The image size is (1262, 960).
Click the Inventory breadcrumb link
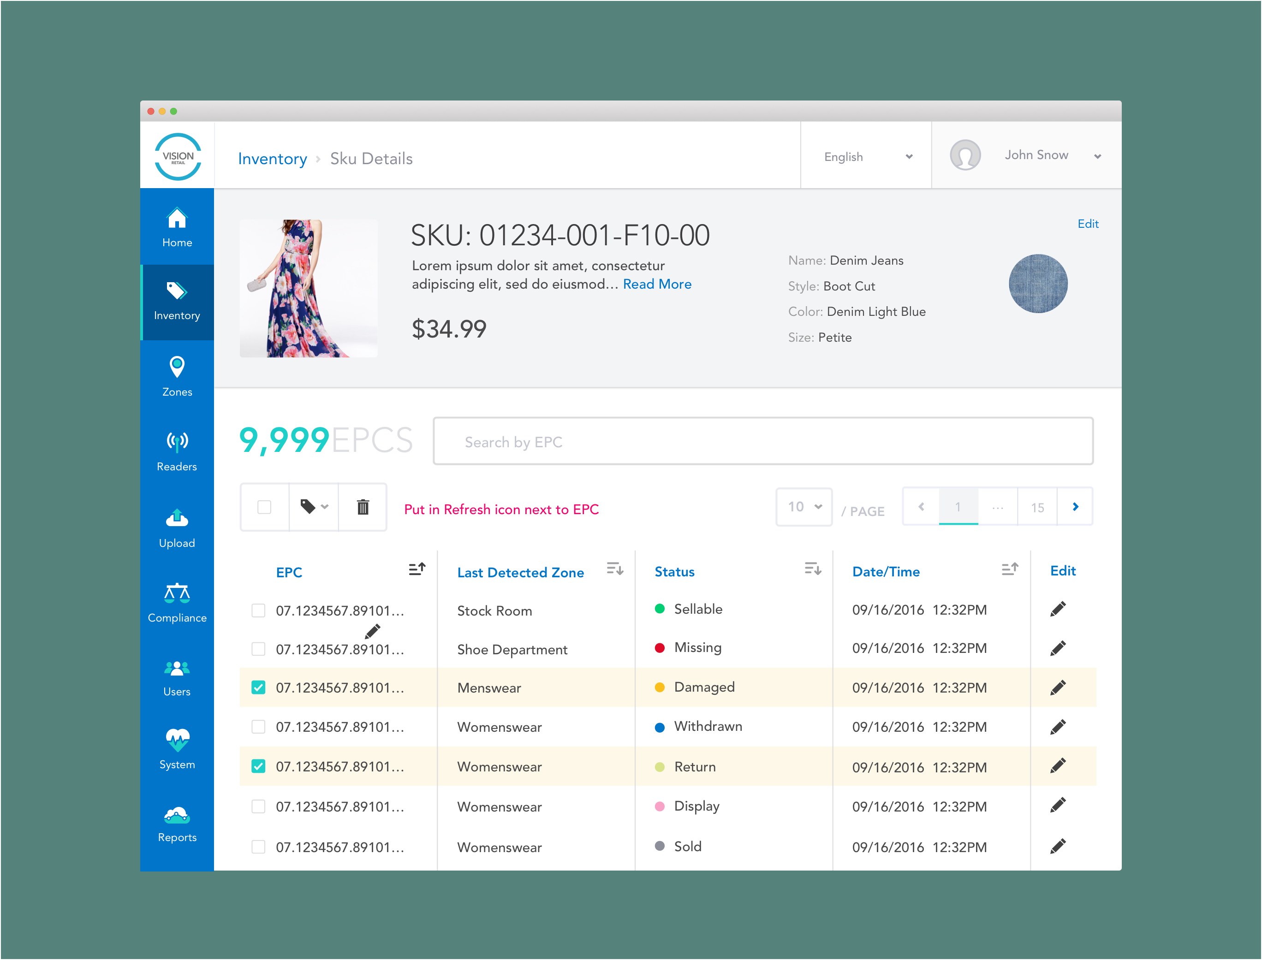(272, 159)
